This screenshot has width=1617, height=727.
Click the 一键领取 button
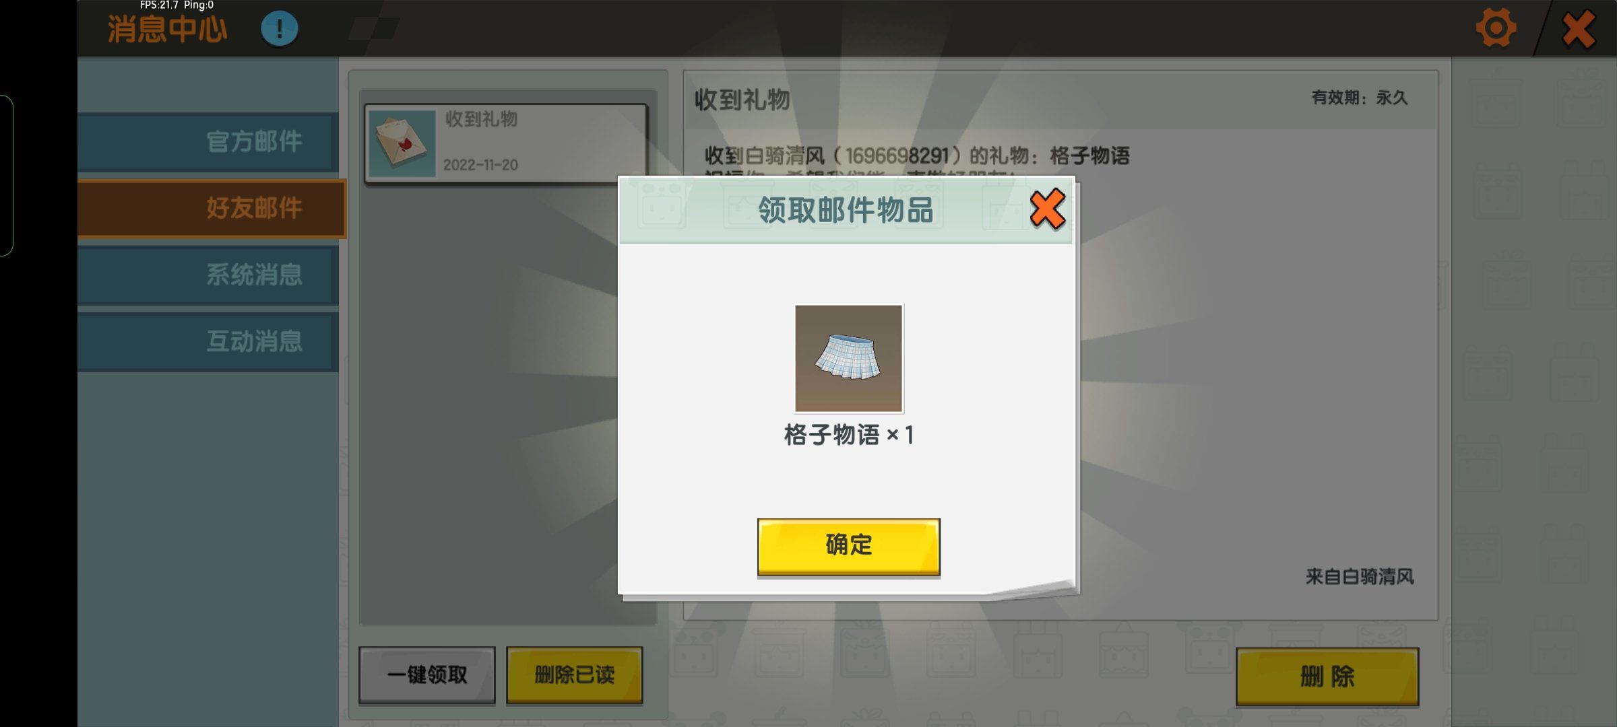coord(427,674)
